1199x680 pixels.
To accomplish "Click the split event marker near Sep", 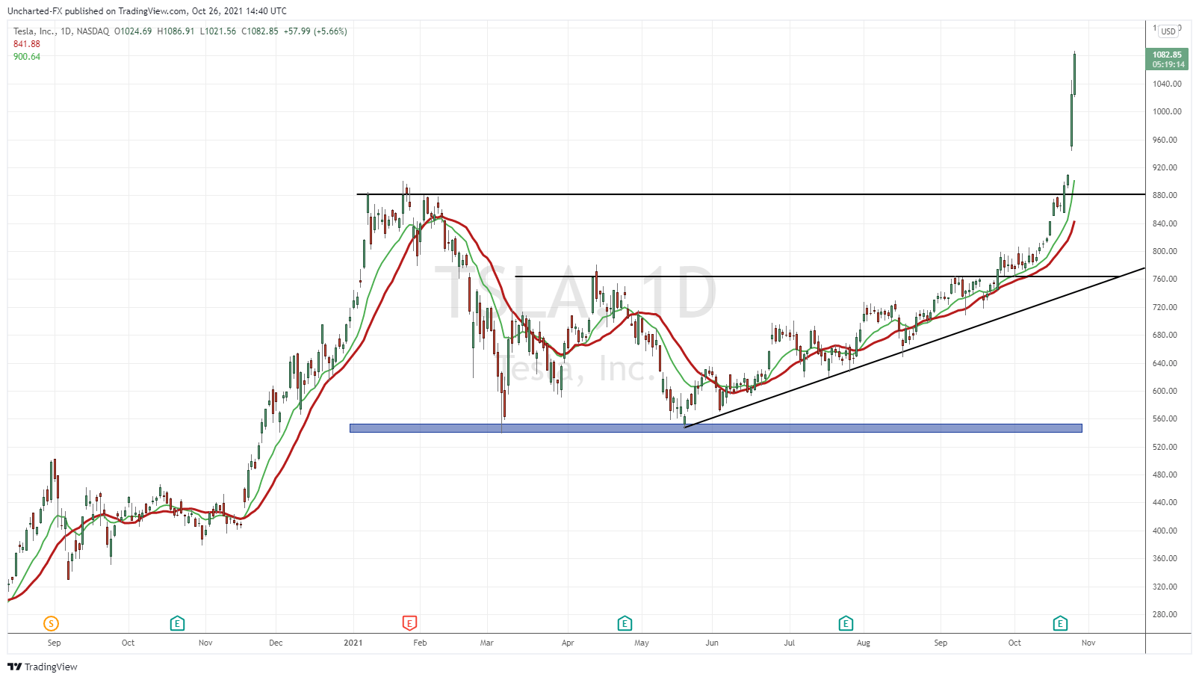I will point(51,623).
